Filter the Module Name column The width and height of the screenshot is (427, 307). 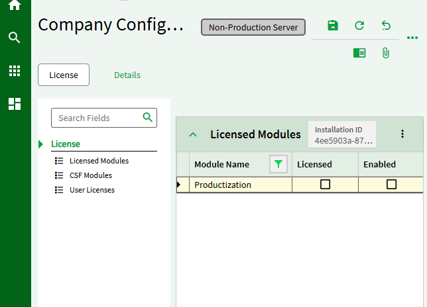278,164
